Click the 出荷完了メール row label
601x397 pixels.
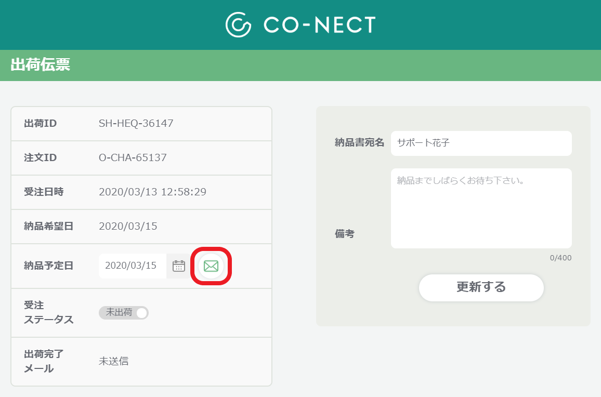44,361
